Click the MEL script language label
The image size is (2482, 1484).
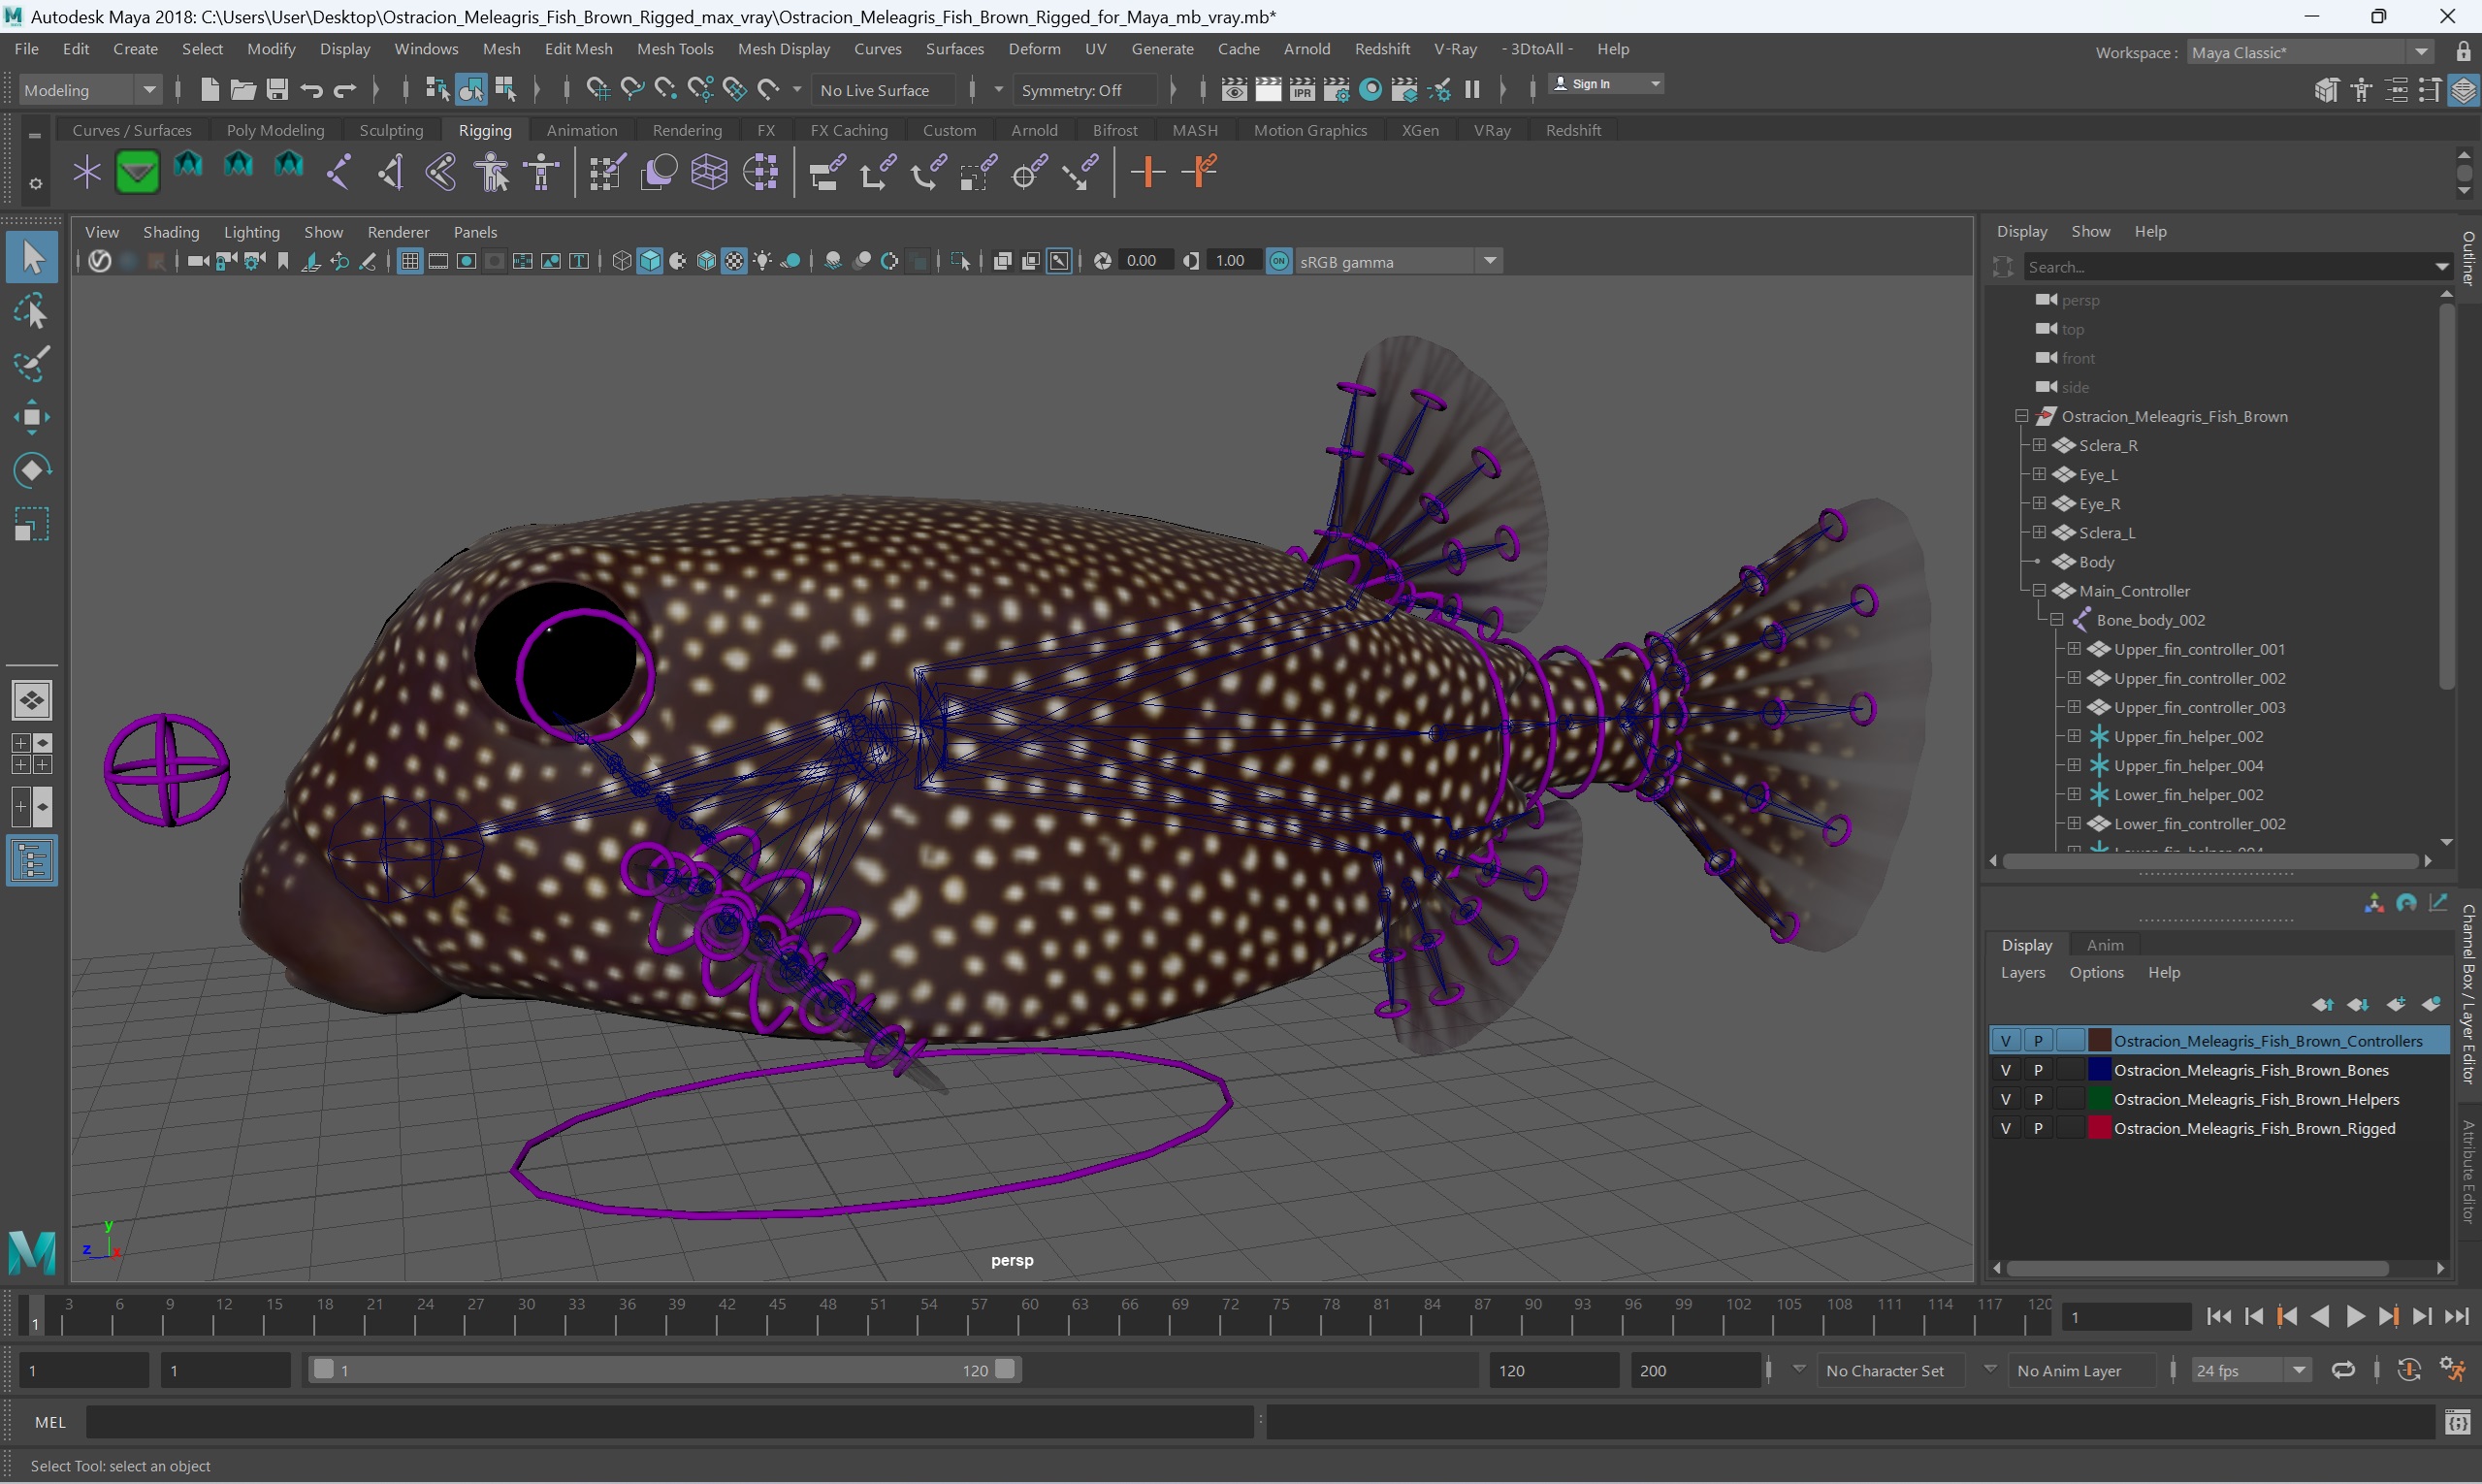coord(50,1421)
